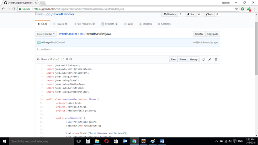Fork the repository
The width and height of the screenshot is (258, 145).
(x=209, y=14)
